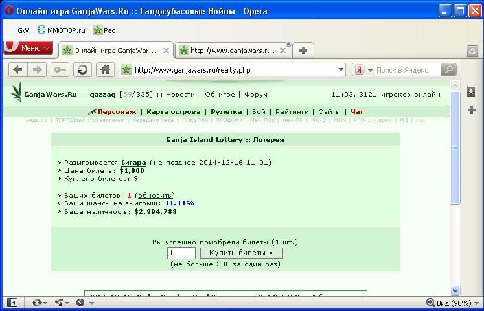Click the page scrollbar up arrow
Viewport: 484px width, 311px height.
click(x=455, y=86)
